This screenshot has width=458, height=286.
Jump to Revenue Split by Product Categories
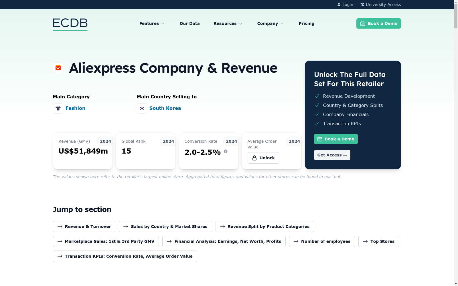click(265, 227)
